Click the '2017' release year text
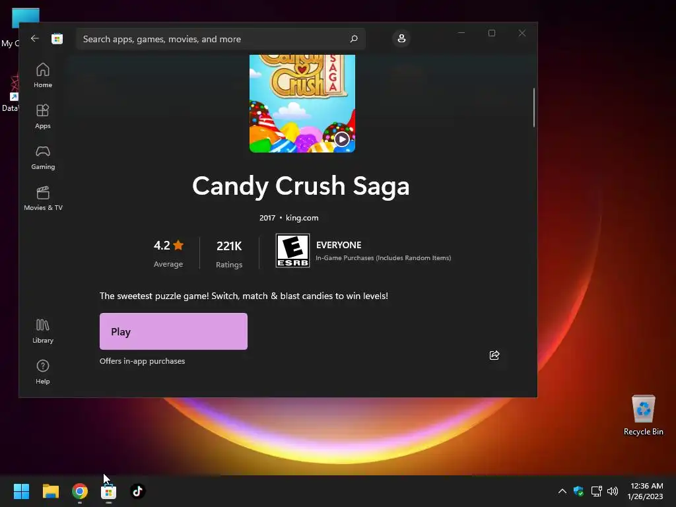 (x=267, y=218)
